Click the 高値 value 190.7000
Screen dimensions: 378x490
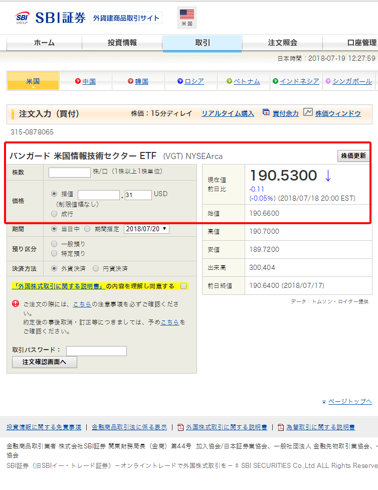pos(264,232)
